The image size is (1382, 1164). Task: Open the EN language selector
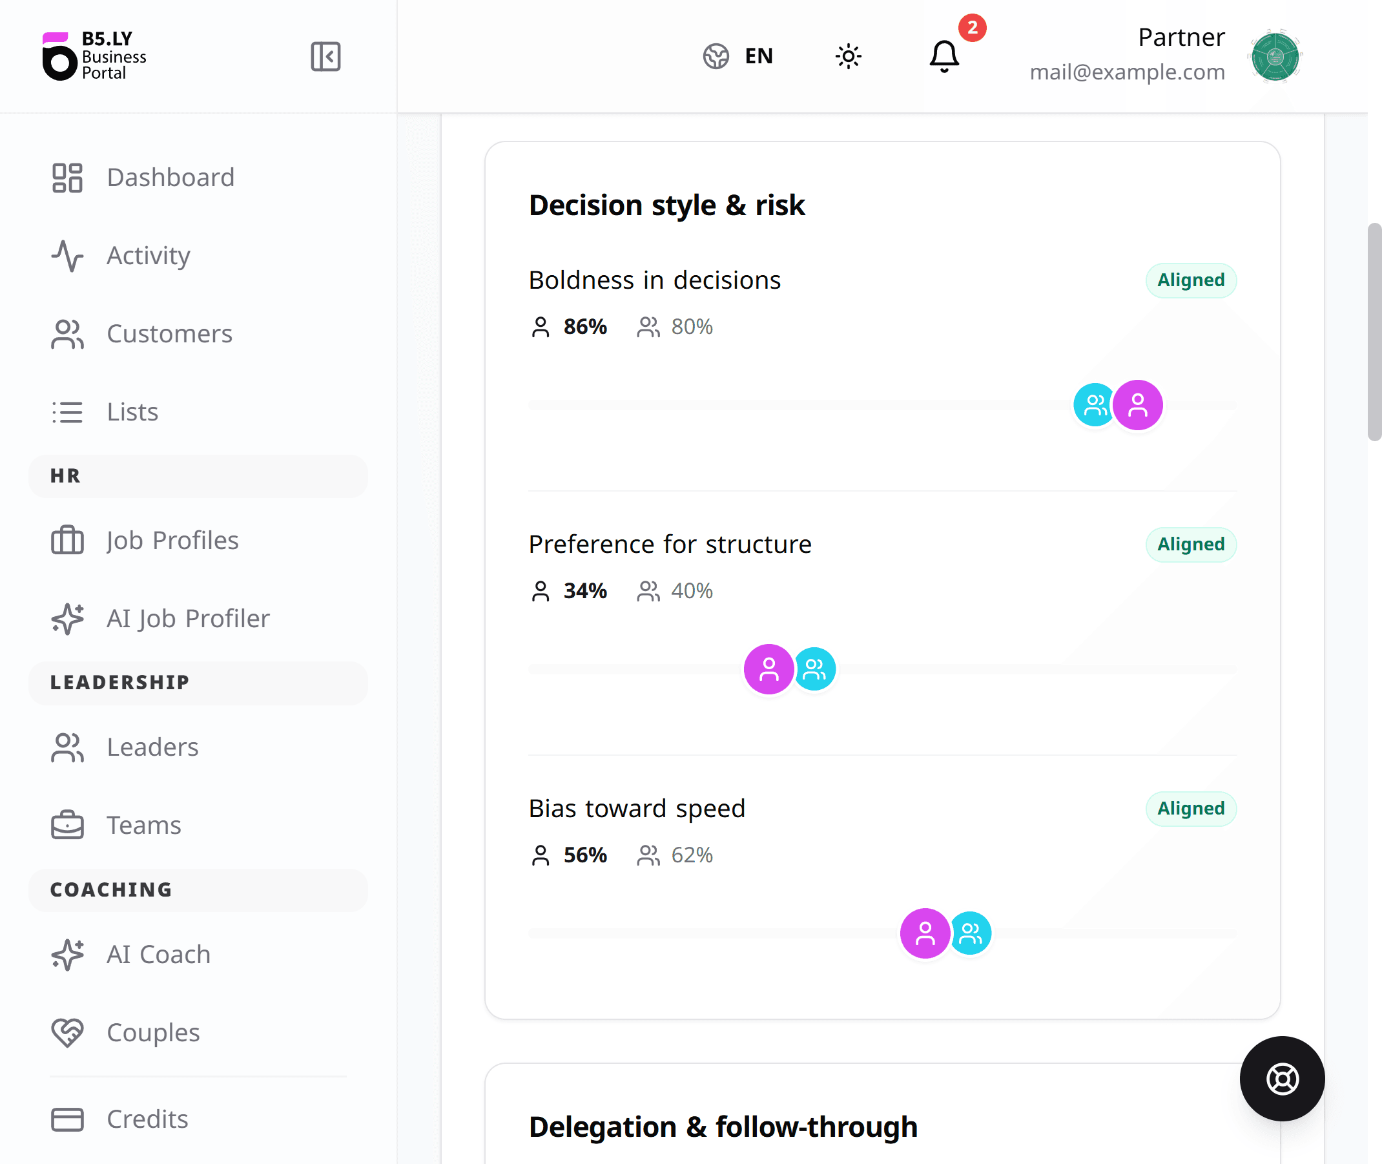point(737,56)
